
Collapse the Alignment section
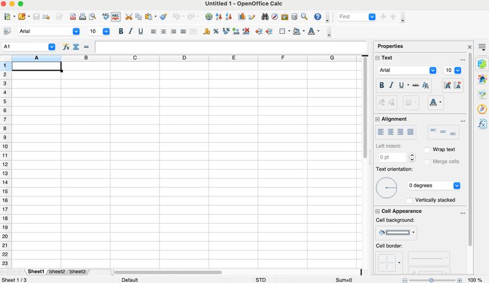[x=378, y=119]
